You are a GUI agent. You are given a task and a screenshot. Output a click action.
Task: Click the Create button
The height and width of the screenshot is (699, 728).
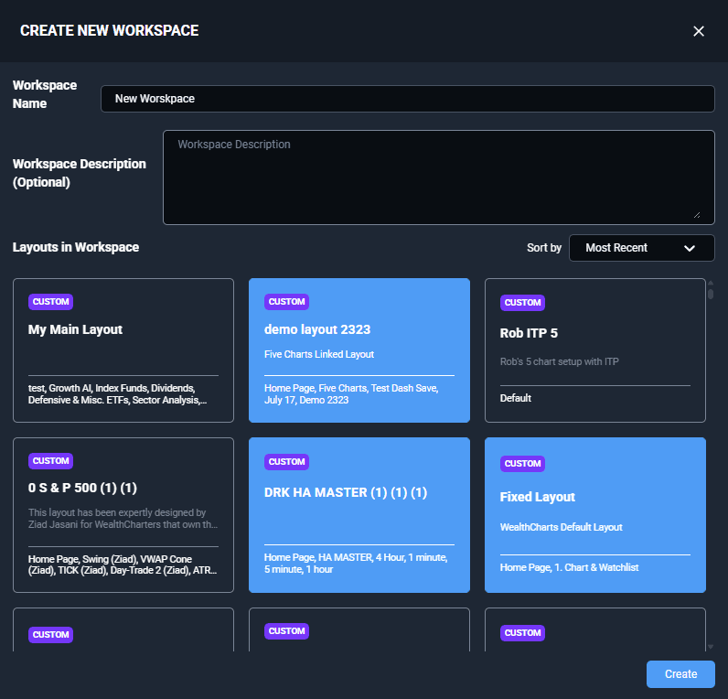(x=680, y=674)
